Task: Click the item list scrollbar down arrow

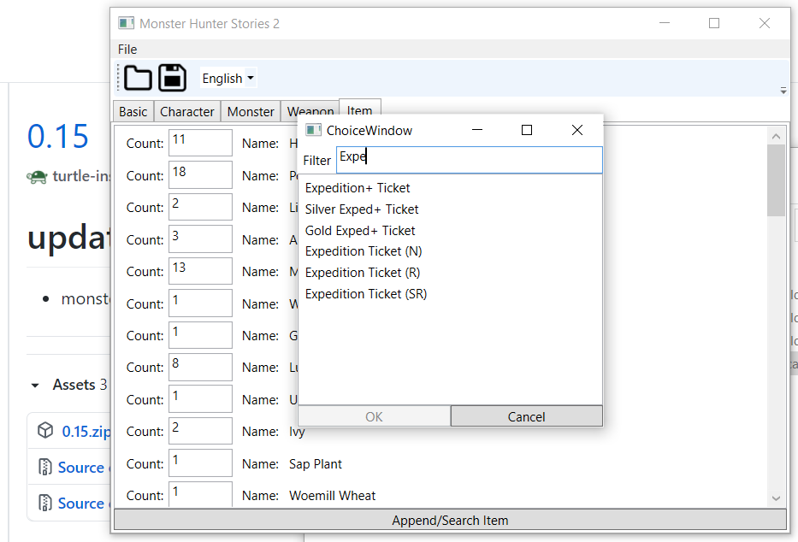Action: click(776, 498)
